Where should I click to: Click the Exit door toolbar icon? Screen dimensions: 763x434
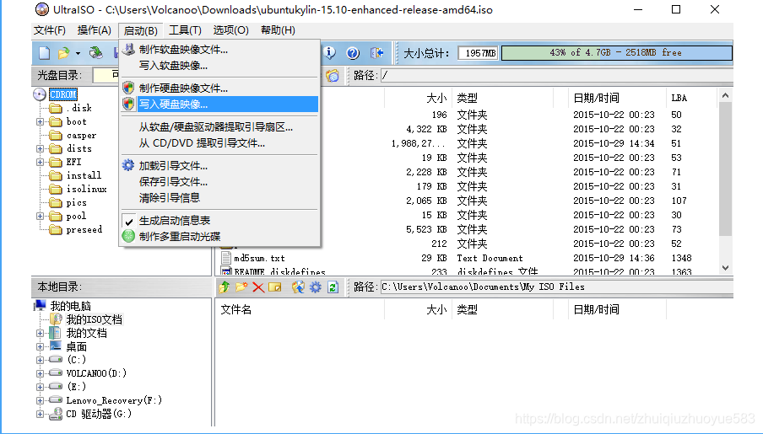click(x=376, y=53)
